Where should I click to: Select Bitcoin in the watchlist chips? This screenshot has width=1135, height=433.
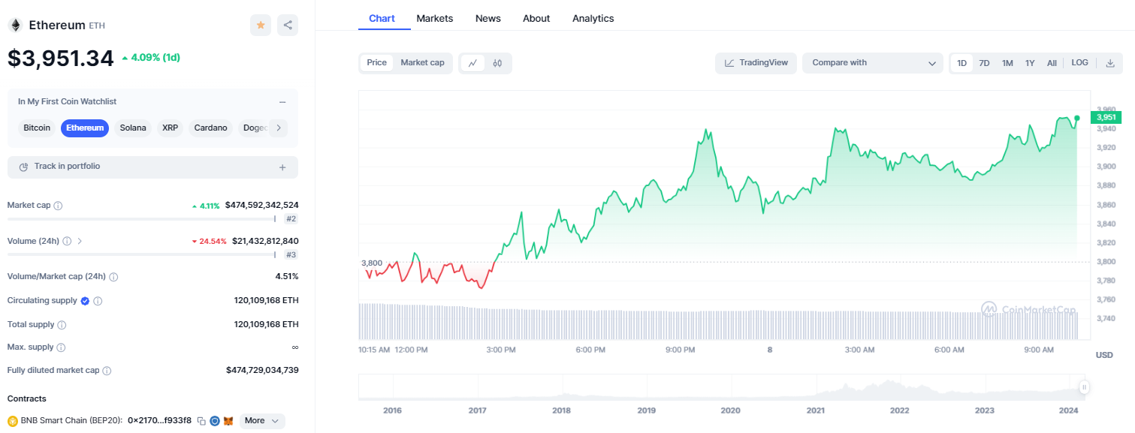point(37,128)
